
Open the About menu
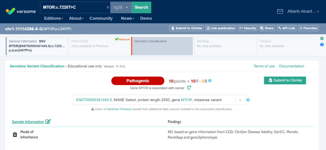point(76,18)
